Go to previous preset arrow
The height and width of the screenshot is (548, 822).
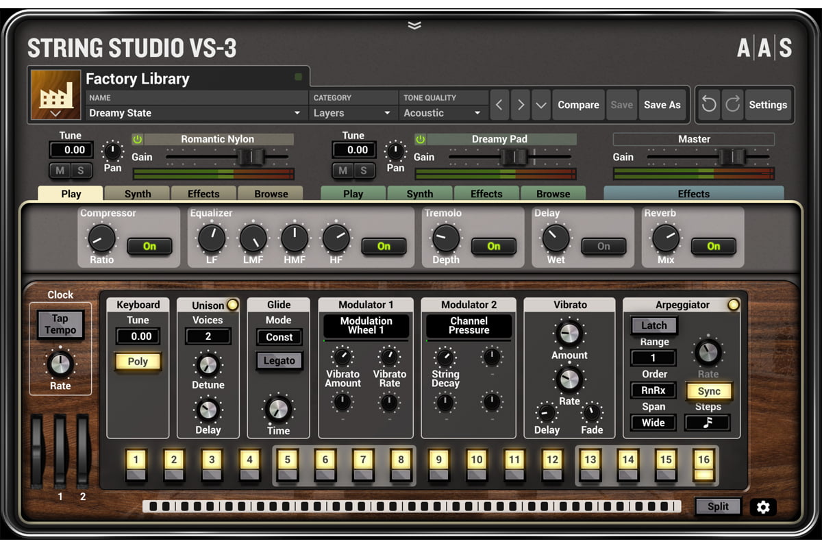499,105
